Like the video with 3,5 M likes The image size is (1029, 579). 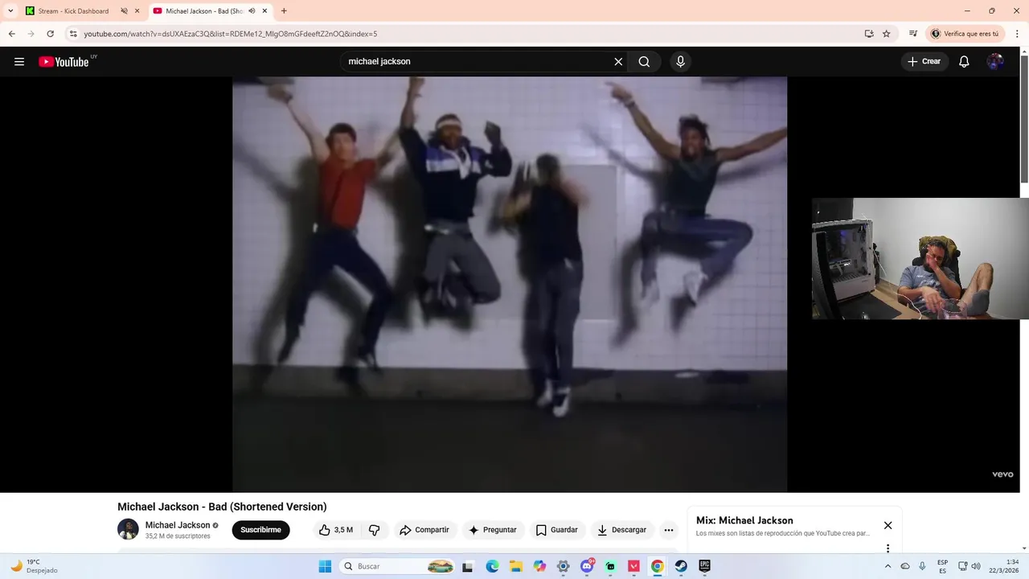[x=335, y=530]
